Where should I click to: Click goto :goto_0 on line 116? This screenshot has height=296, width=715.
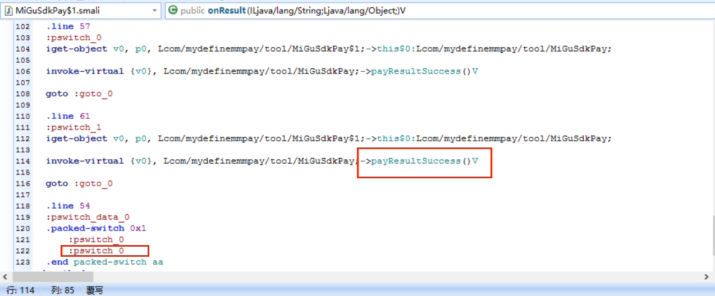(x=79, y=183)
